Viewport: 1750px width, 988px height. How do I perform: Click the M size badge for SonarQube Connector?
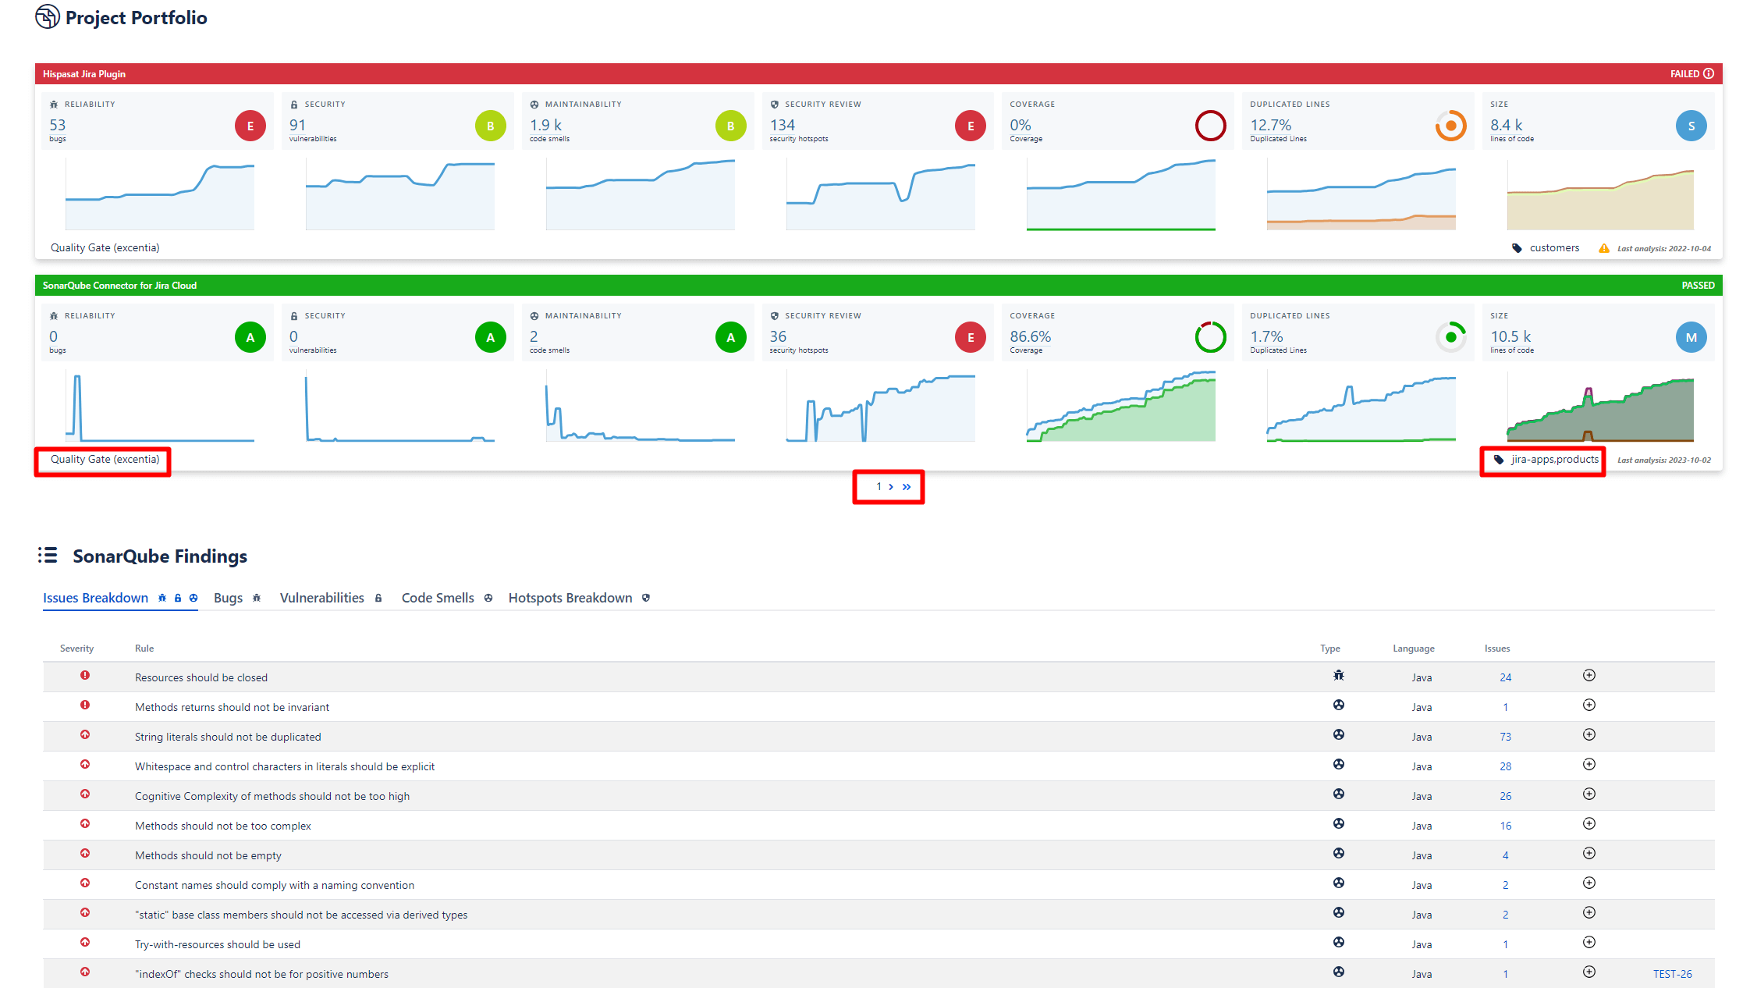pos(1691,337)
